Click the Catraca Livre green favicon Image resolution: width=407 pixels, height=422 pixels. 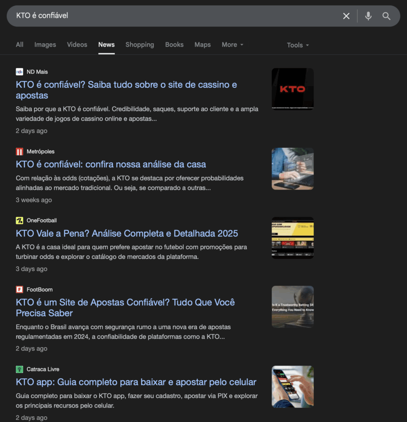(19, 369)
